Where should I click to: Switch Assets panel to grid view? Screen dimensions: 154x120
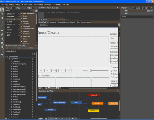click(34, 11)
